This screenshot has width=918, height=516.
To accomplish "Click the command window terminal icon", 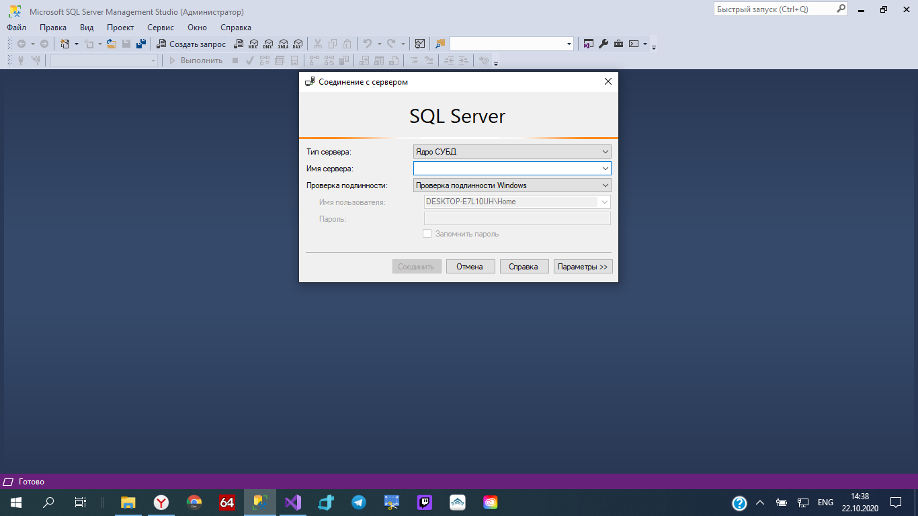I will tap(633, 44).
